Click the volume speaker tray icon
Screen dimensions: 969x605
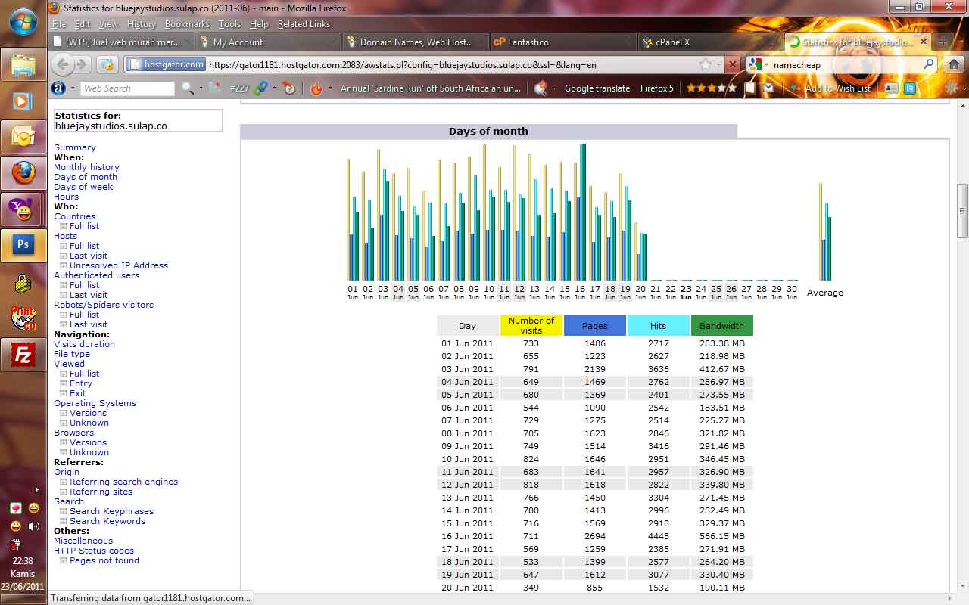tap(33, 526)
